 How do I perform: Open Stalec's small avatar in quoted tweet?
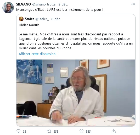pyautogui.click(x=21, y=19)
